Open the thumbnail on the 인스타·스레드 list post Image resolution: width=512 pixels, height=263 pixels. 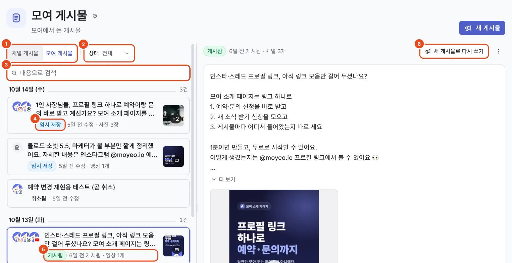[173, 246]
